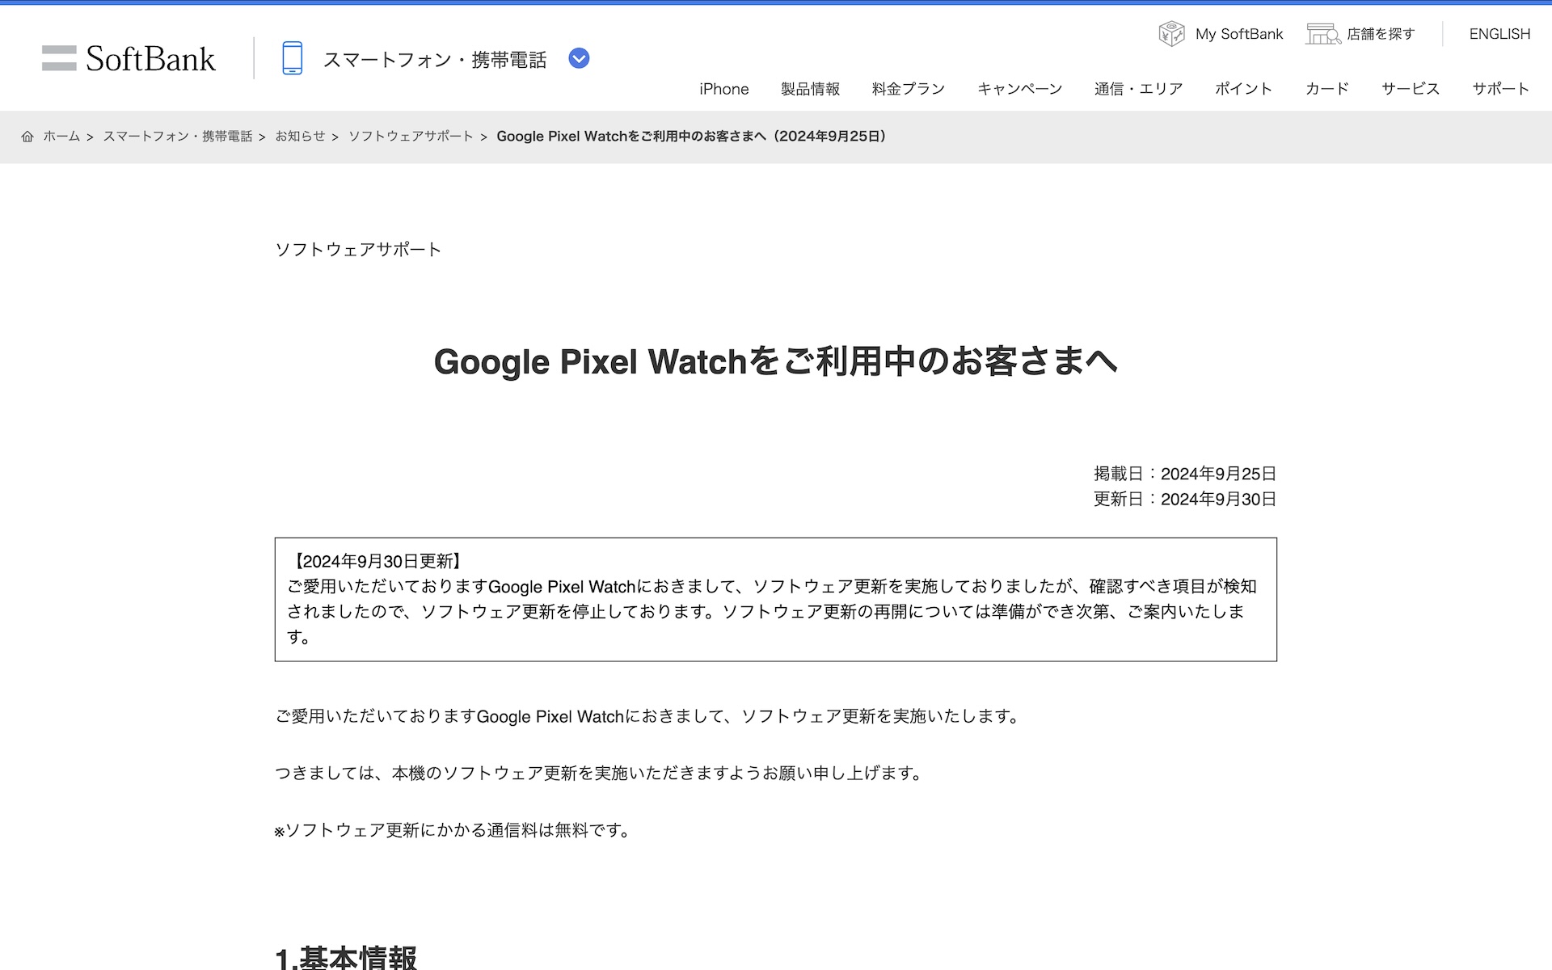Screen dimensions: 1552x970
Task: Click the smartphone icon in header
Action: (292, 58)
